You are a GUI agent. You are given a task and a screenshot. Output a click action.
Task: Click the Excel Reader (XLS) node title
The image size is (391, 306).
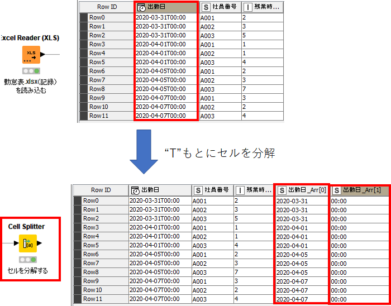30,38
